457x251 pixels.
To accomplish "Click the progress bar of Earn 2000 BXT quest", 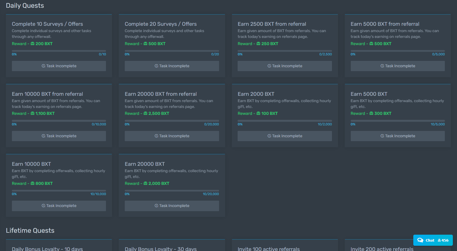I will pyautogui.click(x=285, y=121).
